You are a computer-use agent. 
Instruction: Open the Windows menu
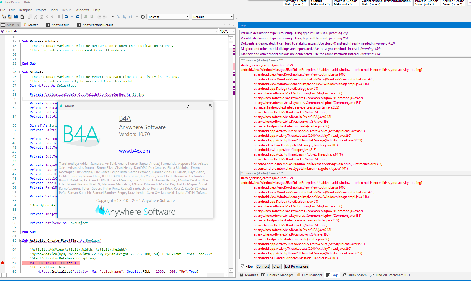point(82,10)
